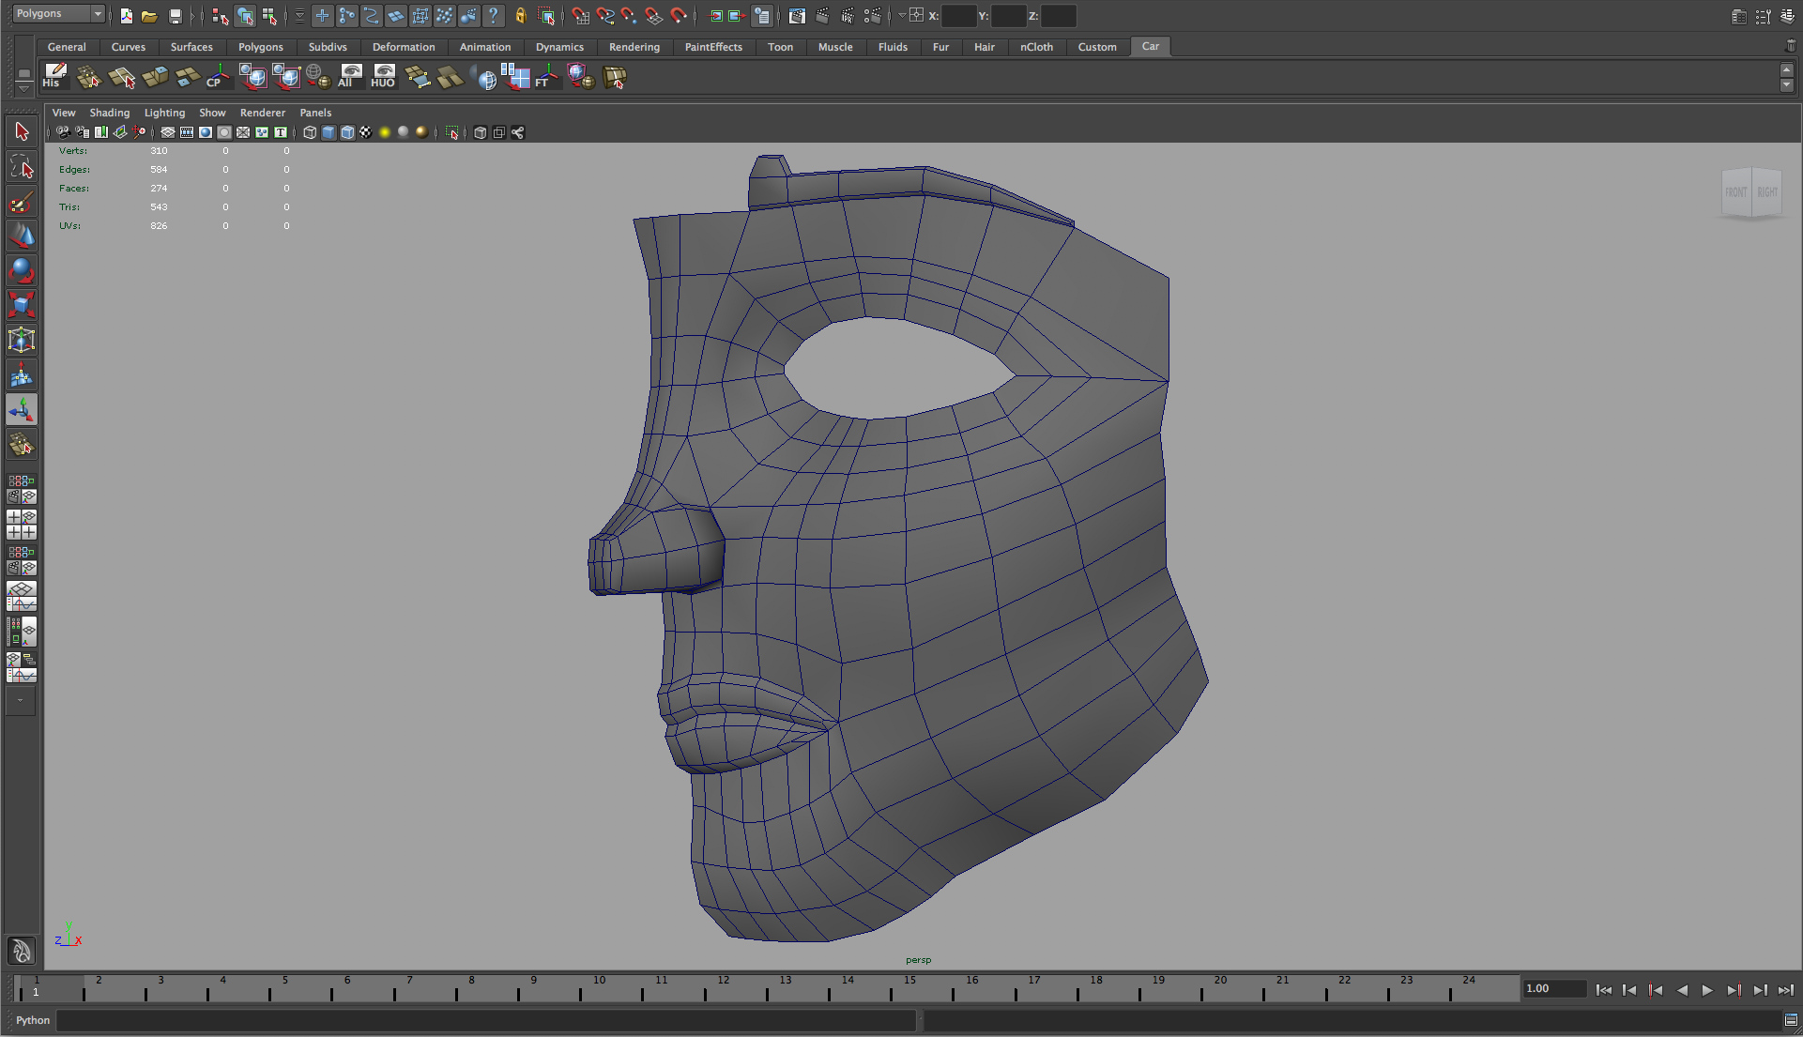
Task: Expand the toolbox bottom arrow
Action: (x=21, y=700)
